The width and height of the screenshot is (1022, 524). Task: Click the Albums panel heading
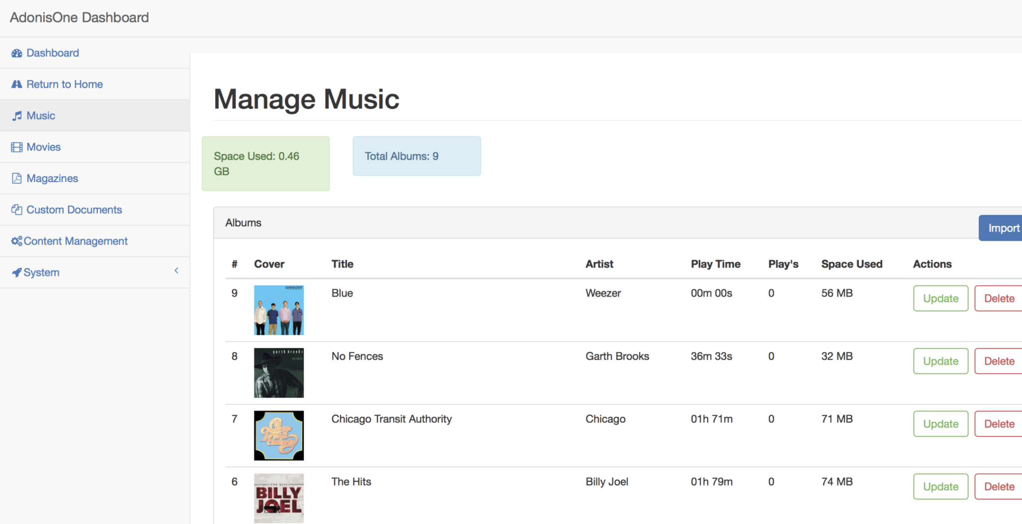click(243, 223)
